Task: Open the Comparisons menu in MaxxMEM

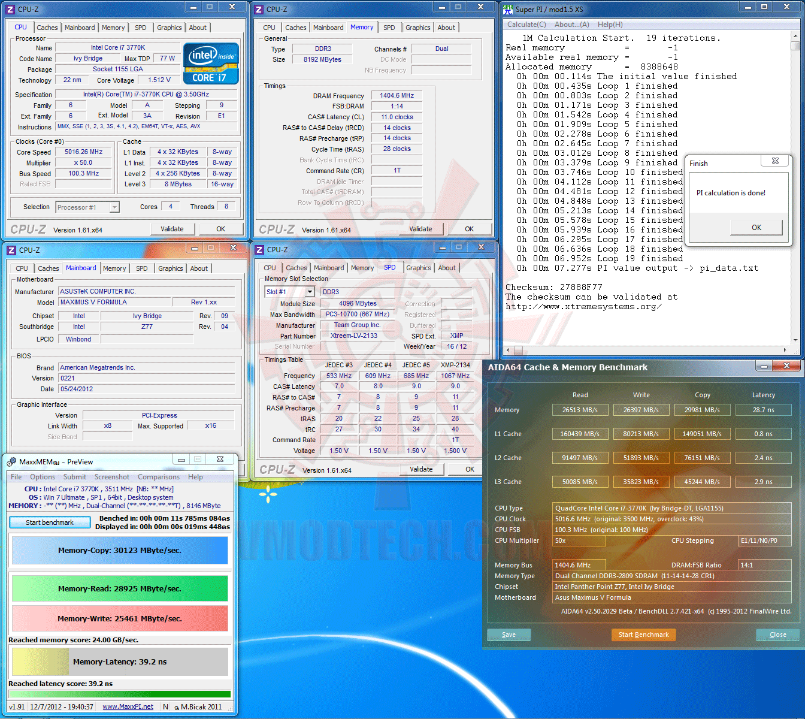Action: pyautogui.click(x=159, y=477)
